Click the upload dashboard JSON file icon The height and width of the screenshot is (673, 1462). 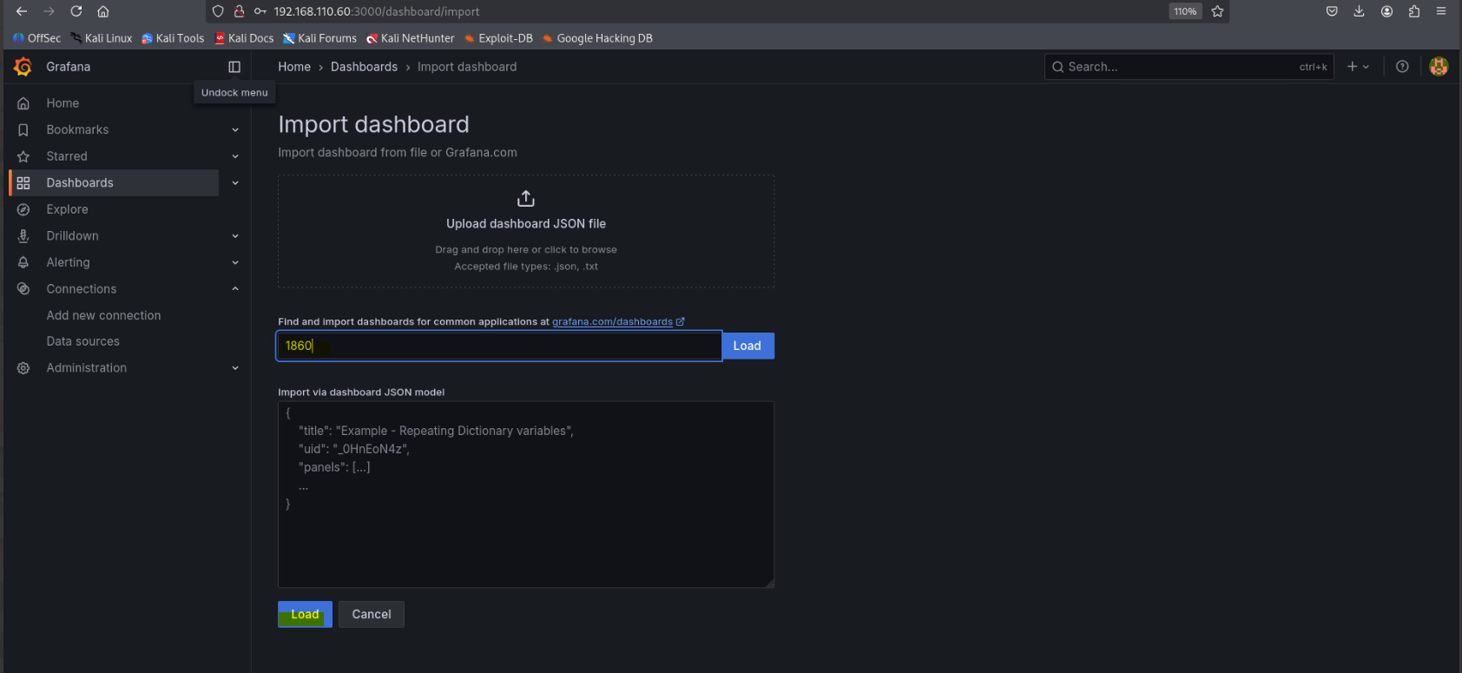pyautogui.click(x=526, y=199)
